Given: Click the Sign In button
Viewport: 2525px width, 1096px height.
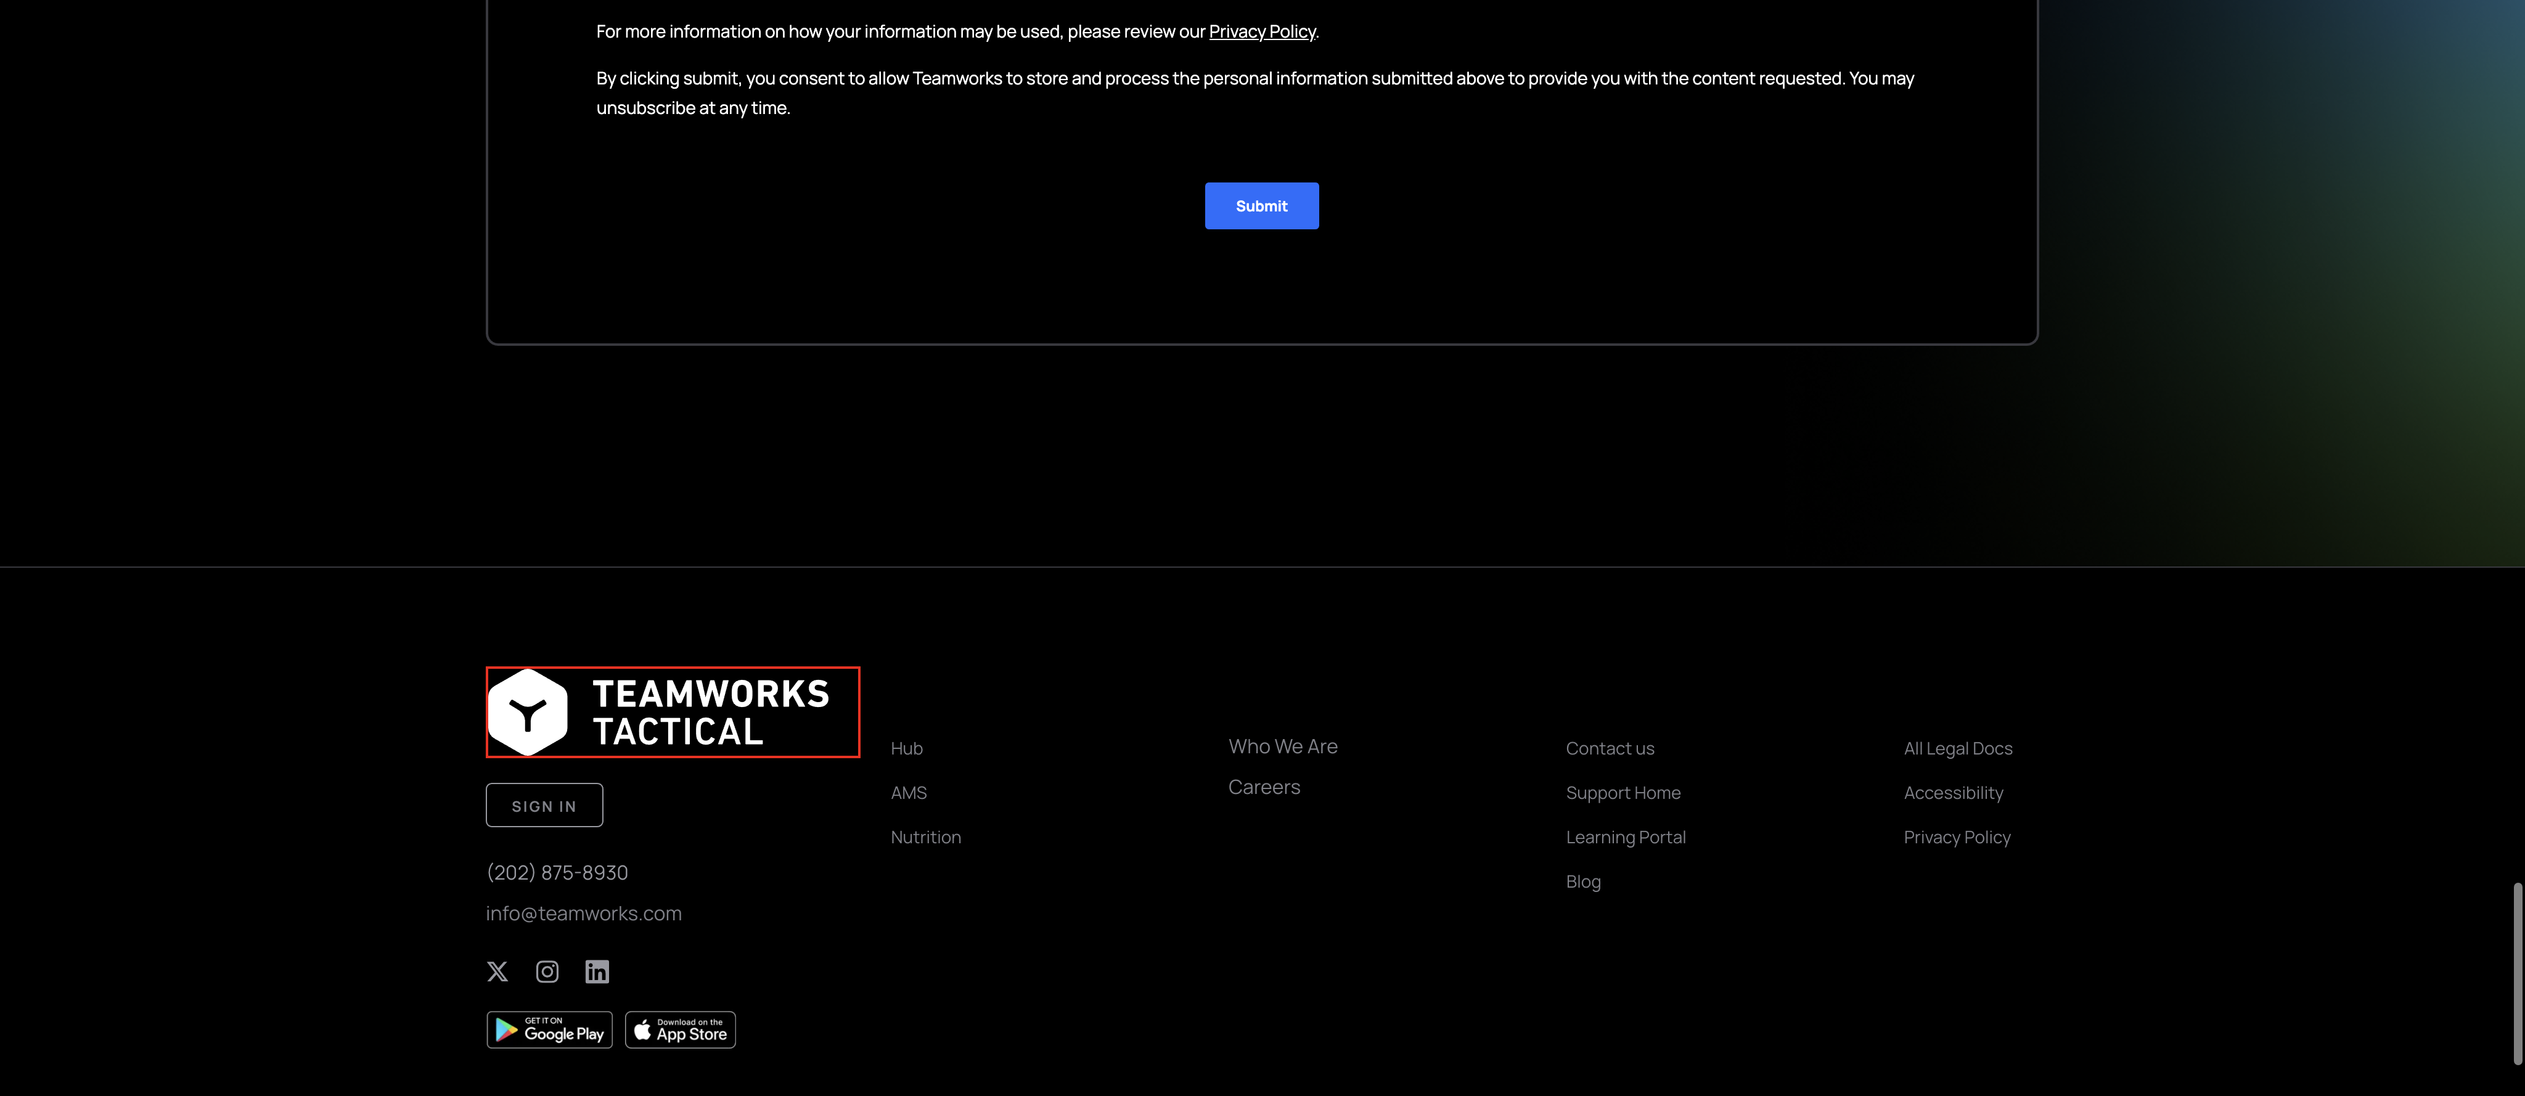Looking at the screenshot, I should (x=544, y=805).
